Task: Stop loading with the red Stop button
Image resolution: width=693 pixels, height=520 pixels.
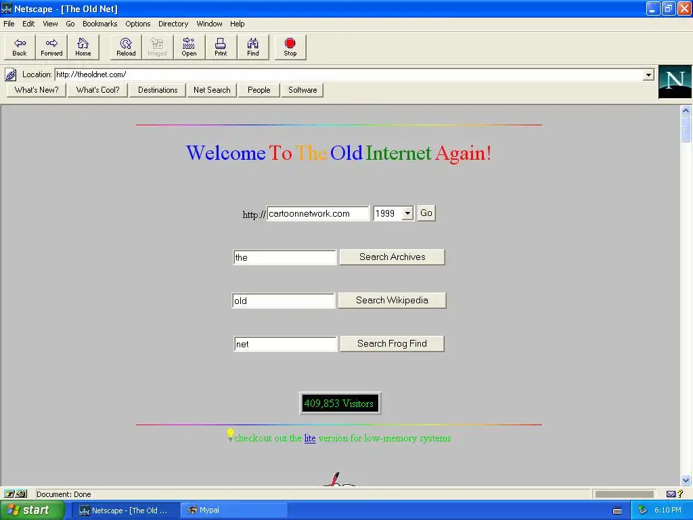Action: coord(290,47)
